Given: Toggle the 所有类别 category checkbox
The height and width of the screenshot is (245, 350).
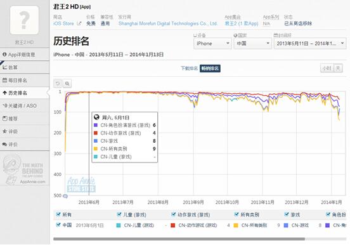Looking at the screenshot, I should point(237,215).
